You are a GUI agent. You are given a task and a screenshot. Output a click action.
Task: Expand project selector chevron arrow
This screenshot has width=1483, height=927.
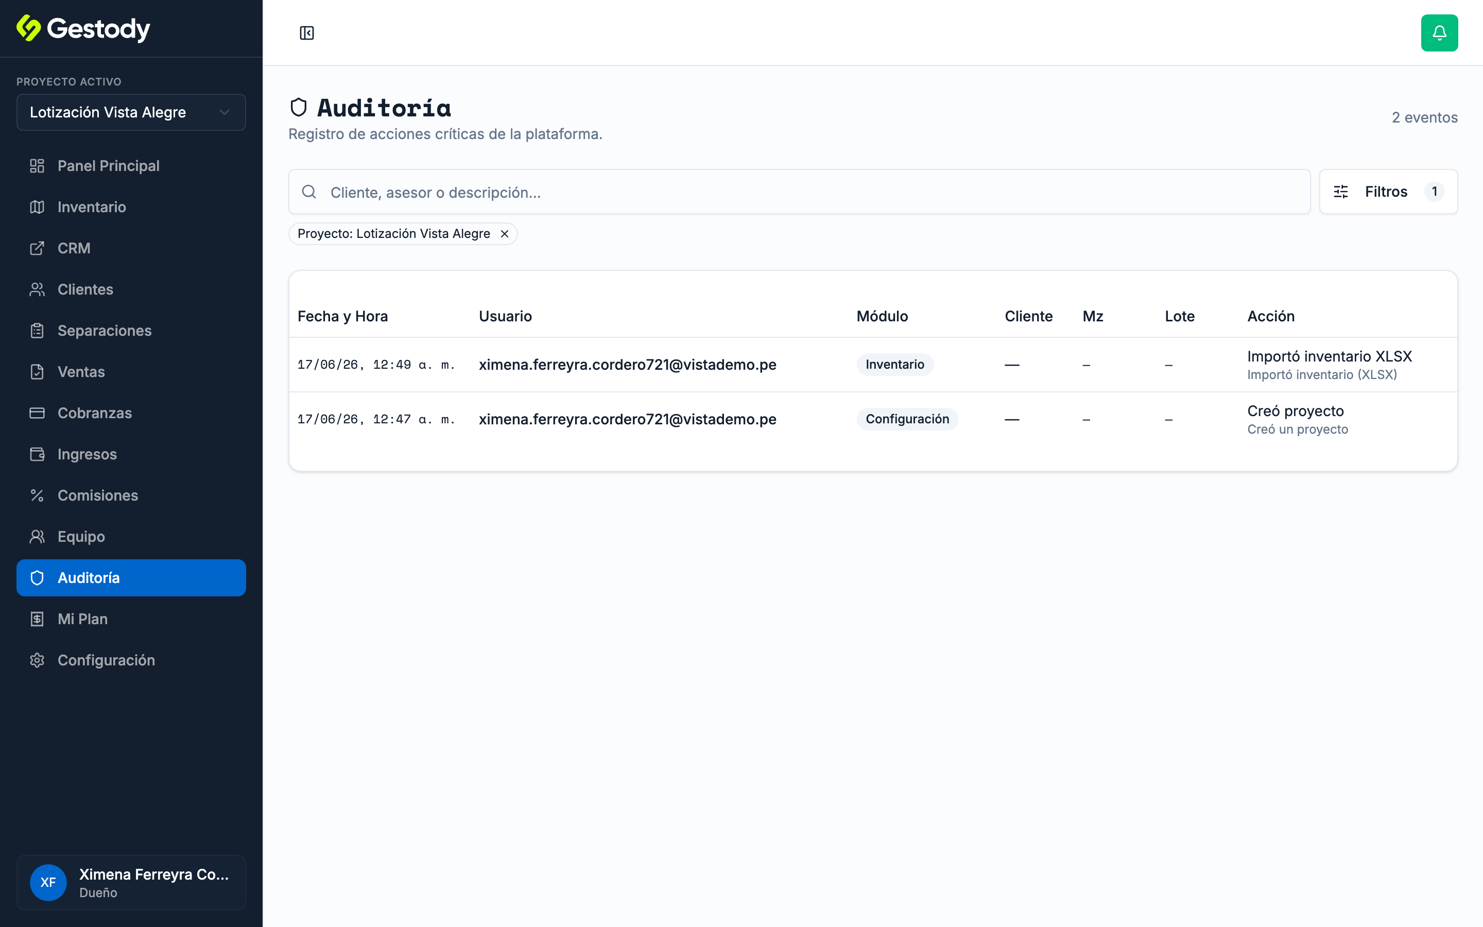(225, 112)
